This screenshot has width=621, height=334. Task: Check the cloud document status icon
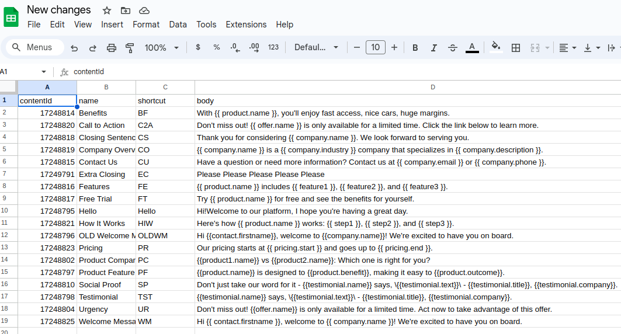point(144,11)
